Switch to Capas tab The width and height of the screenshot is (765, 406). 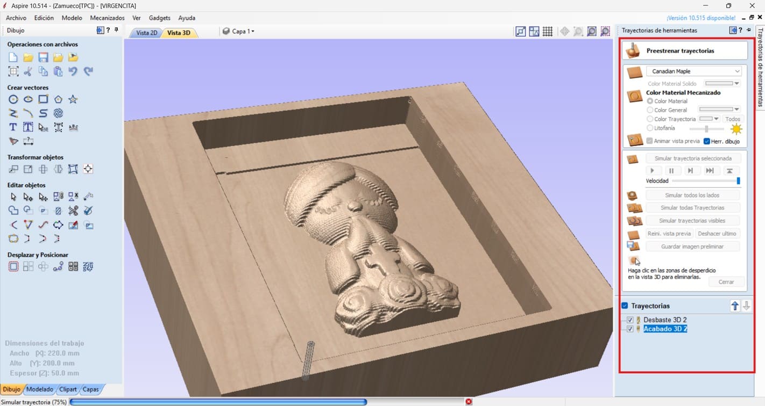tap(90, 389)
